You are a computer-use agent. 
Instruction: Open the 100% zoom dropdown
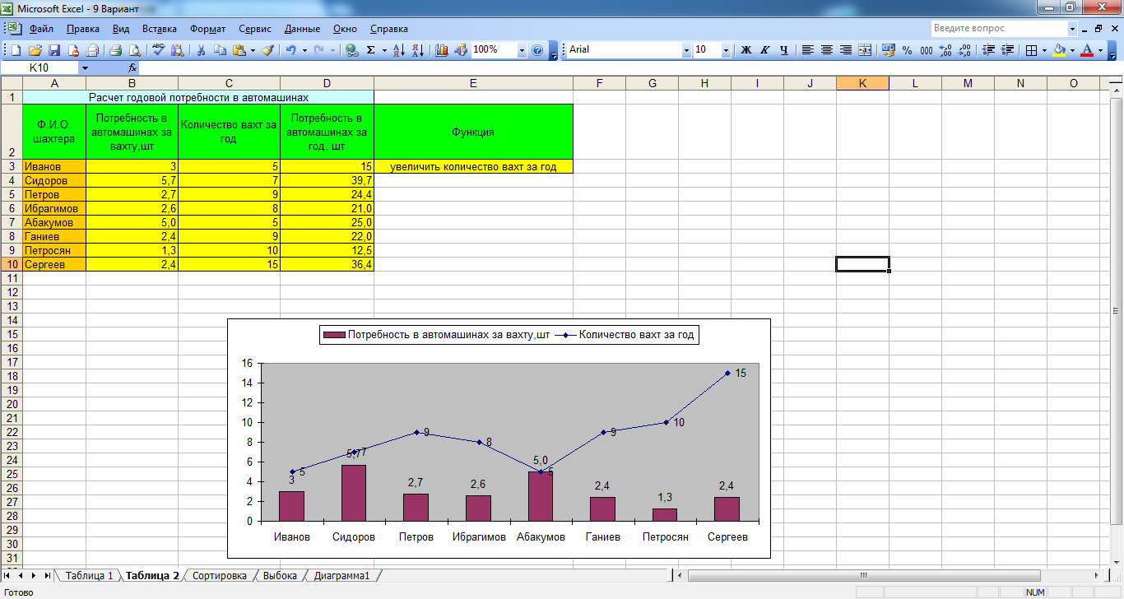[522, 50]
